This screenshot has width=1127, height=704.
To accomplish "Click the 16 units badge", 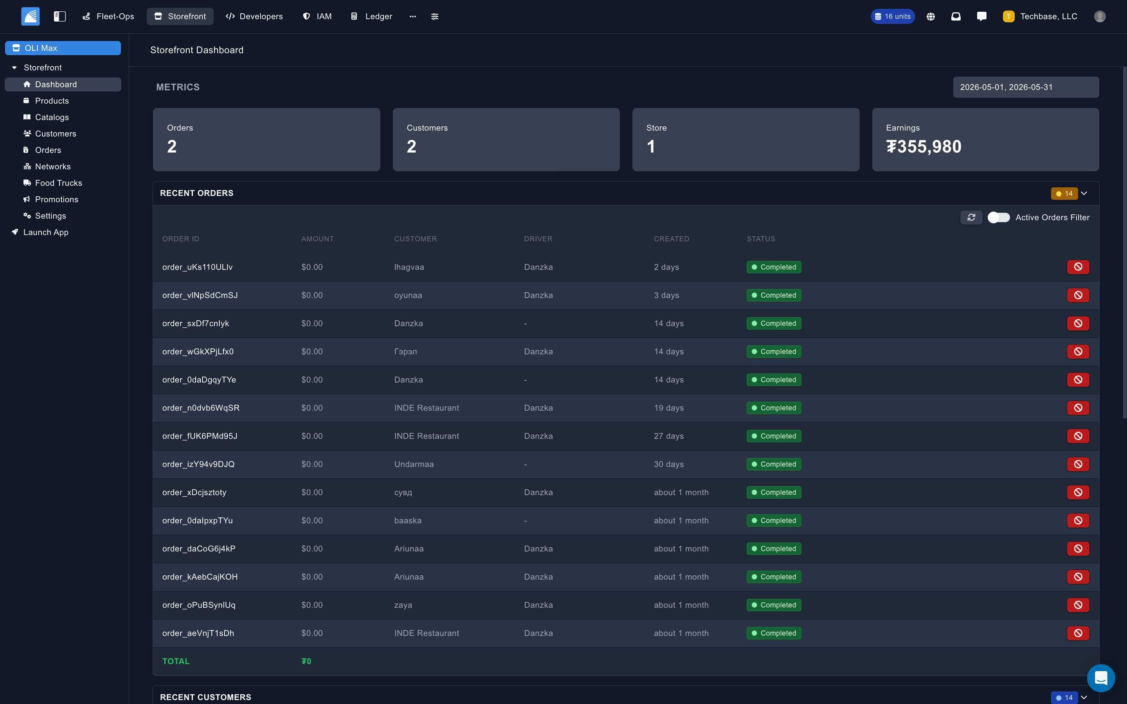I will 892,16.
